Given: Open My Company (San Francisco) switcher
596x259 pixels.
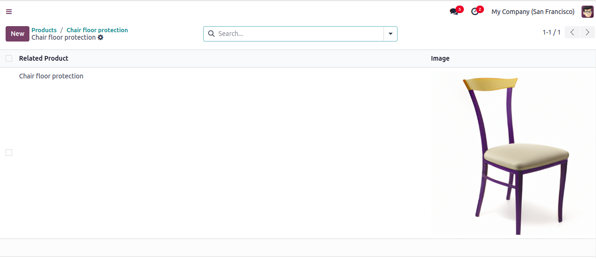Looking at the screenshot, I should tap(533, 12).
